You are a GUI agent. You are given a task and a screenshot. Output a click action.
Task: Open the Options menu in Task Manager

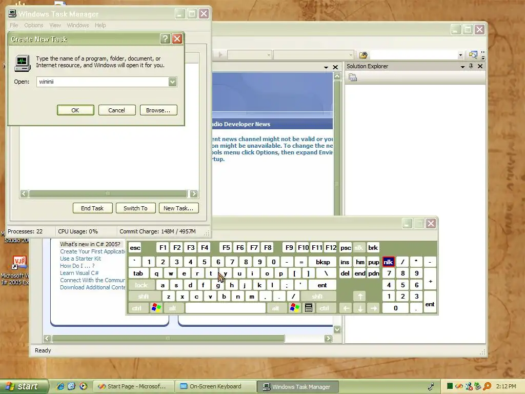pos(33,25)
